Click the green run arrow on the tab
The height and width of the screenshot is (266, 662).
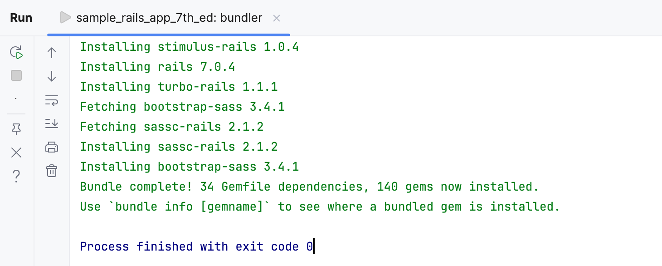(x=65, y=17)
